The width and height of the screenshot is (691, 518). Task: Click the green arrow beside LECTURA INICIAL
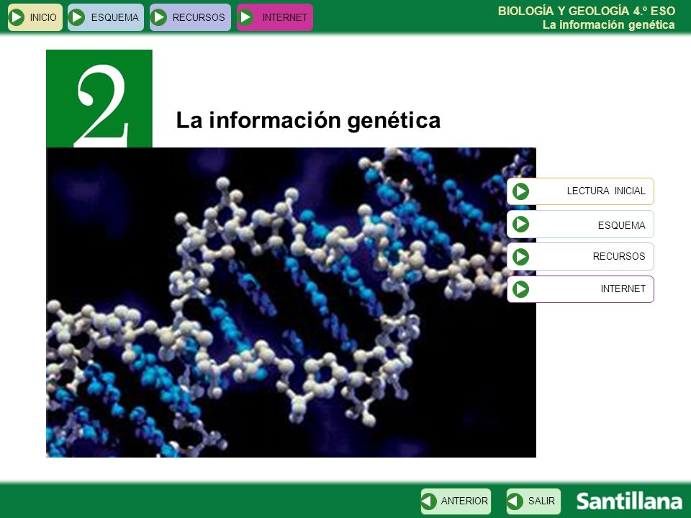point(521,191)
